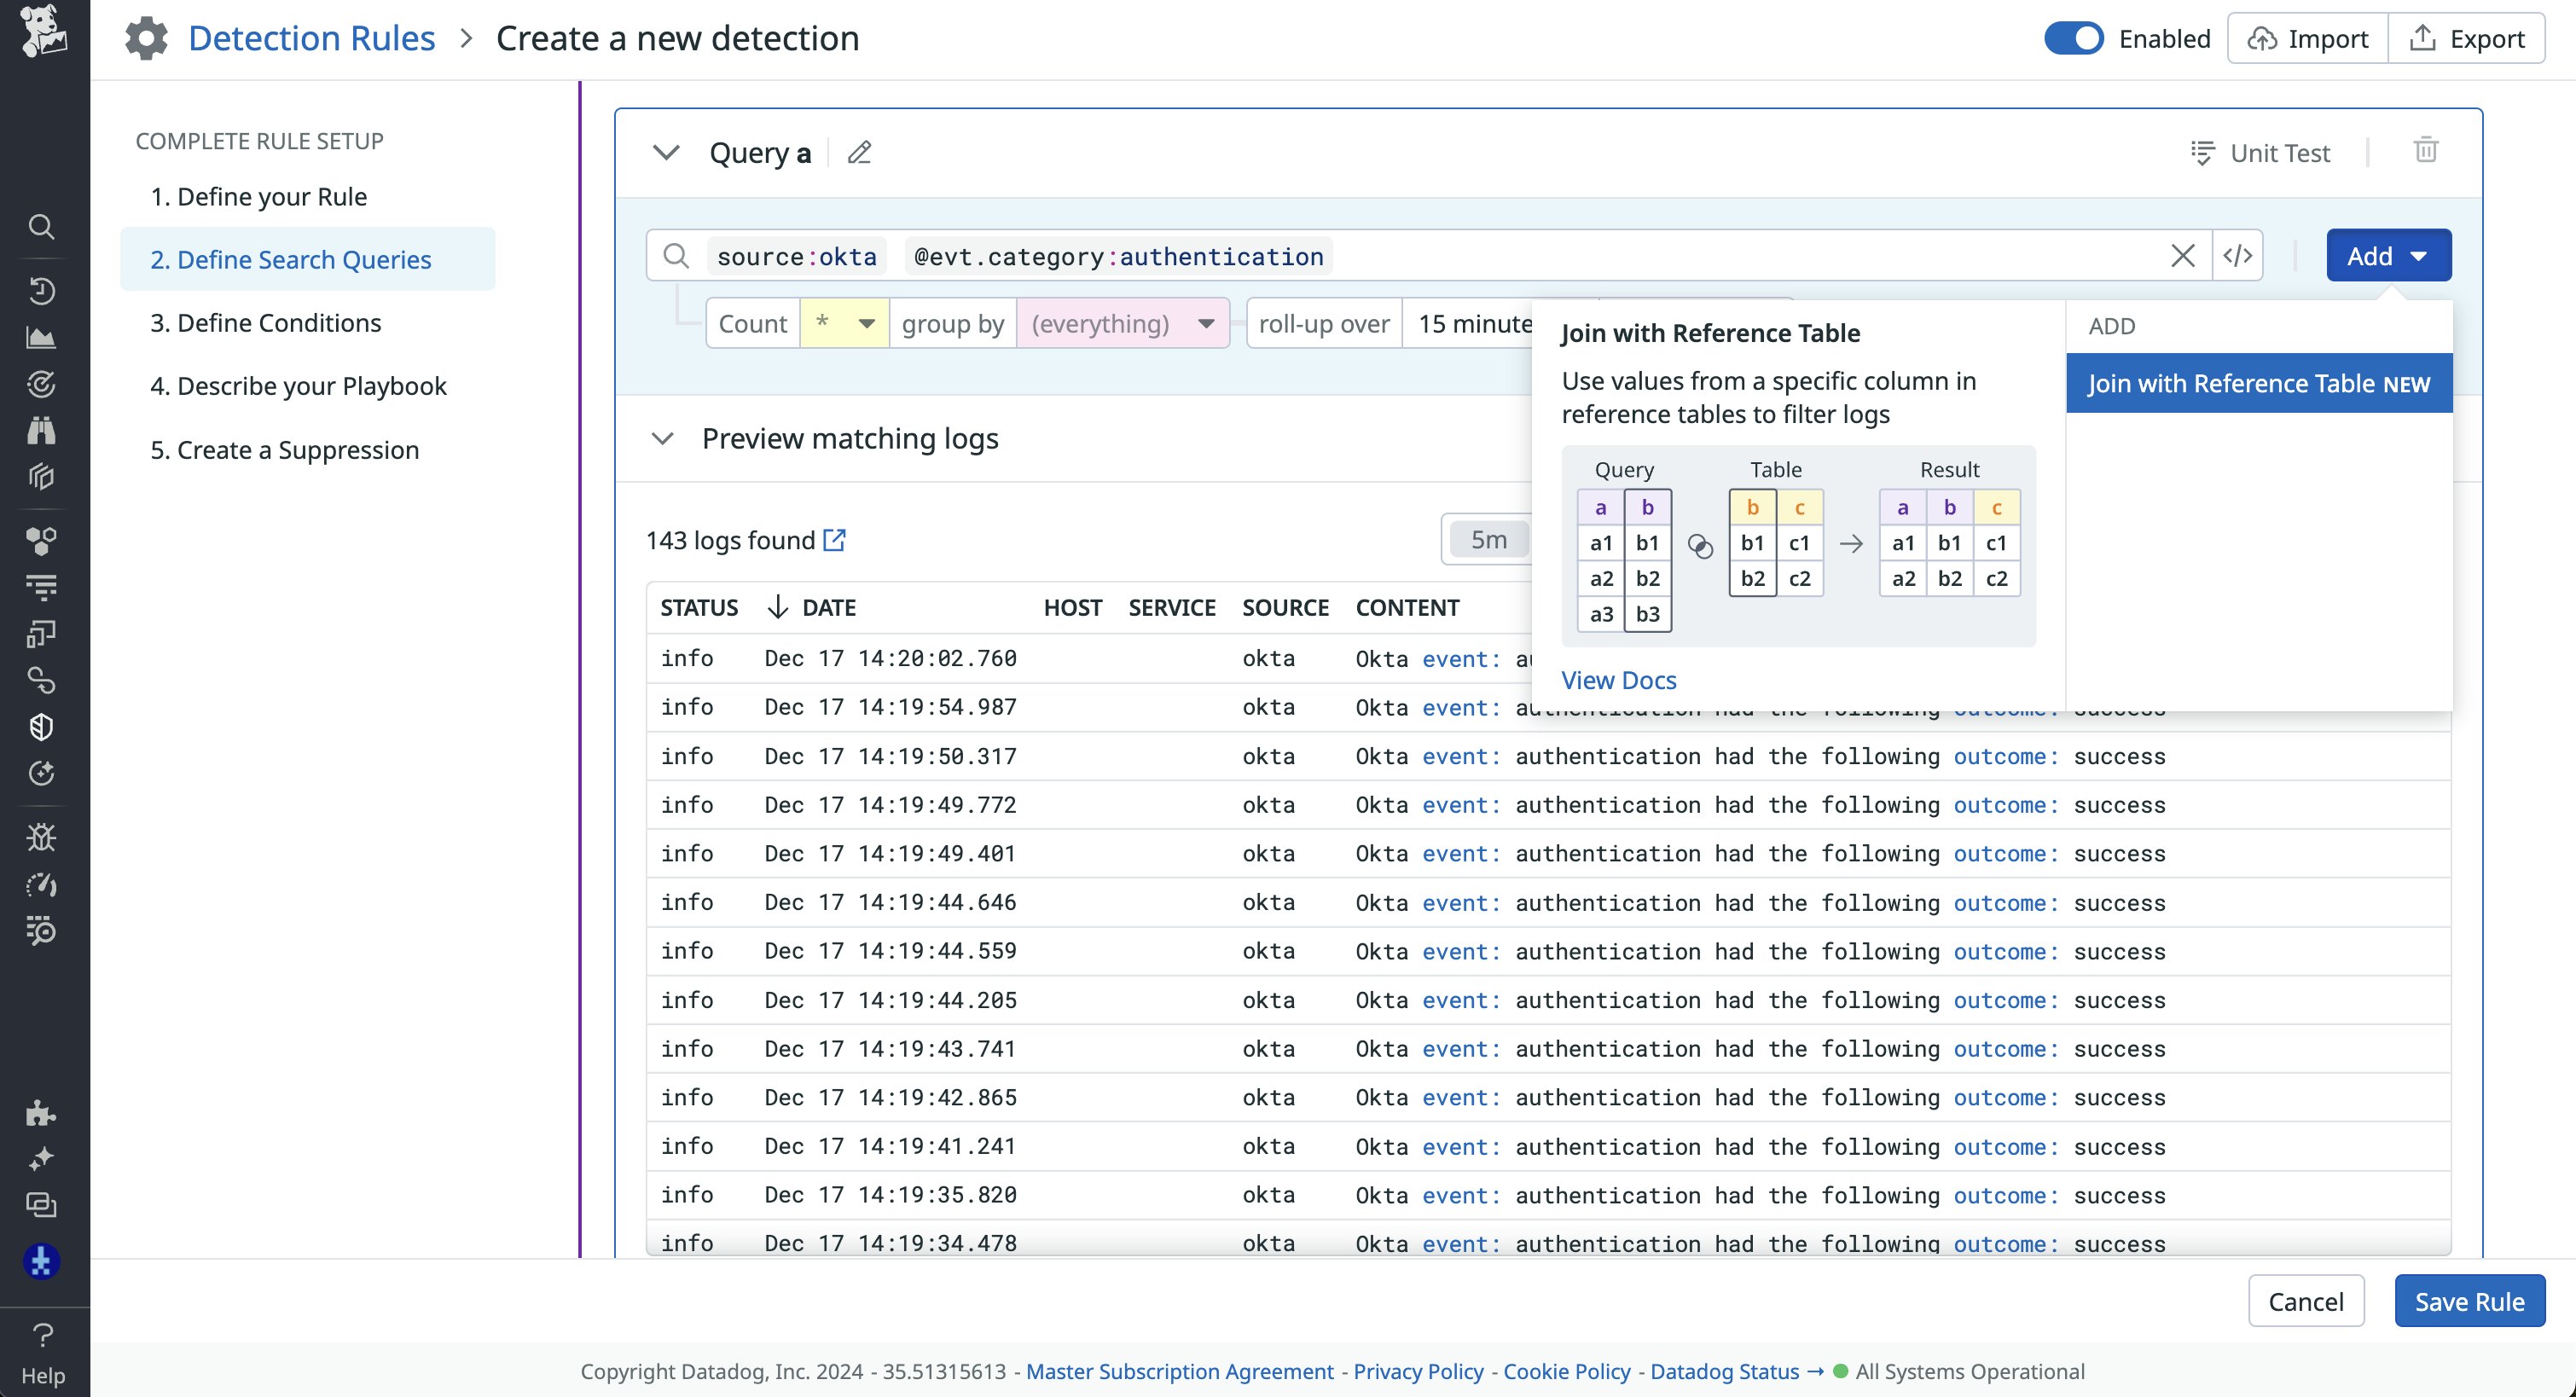Collapse the Query a section
This screenshot has height=1397, width=2576.
(667, 152)
